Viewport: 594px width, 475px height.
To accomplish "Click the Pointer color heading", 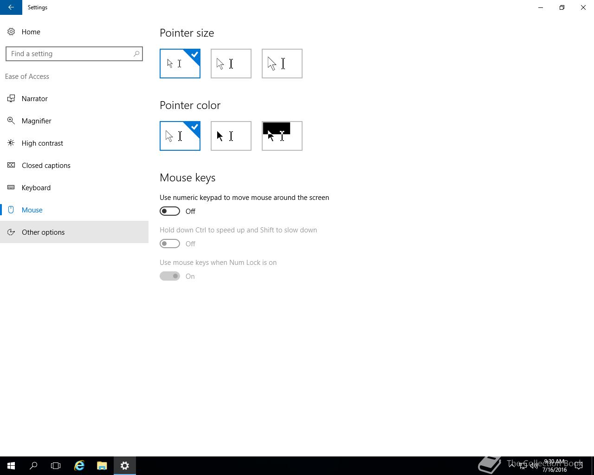I will click(x=190, y=105).
